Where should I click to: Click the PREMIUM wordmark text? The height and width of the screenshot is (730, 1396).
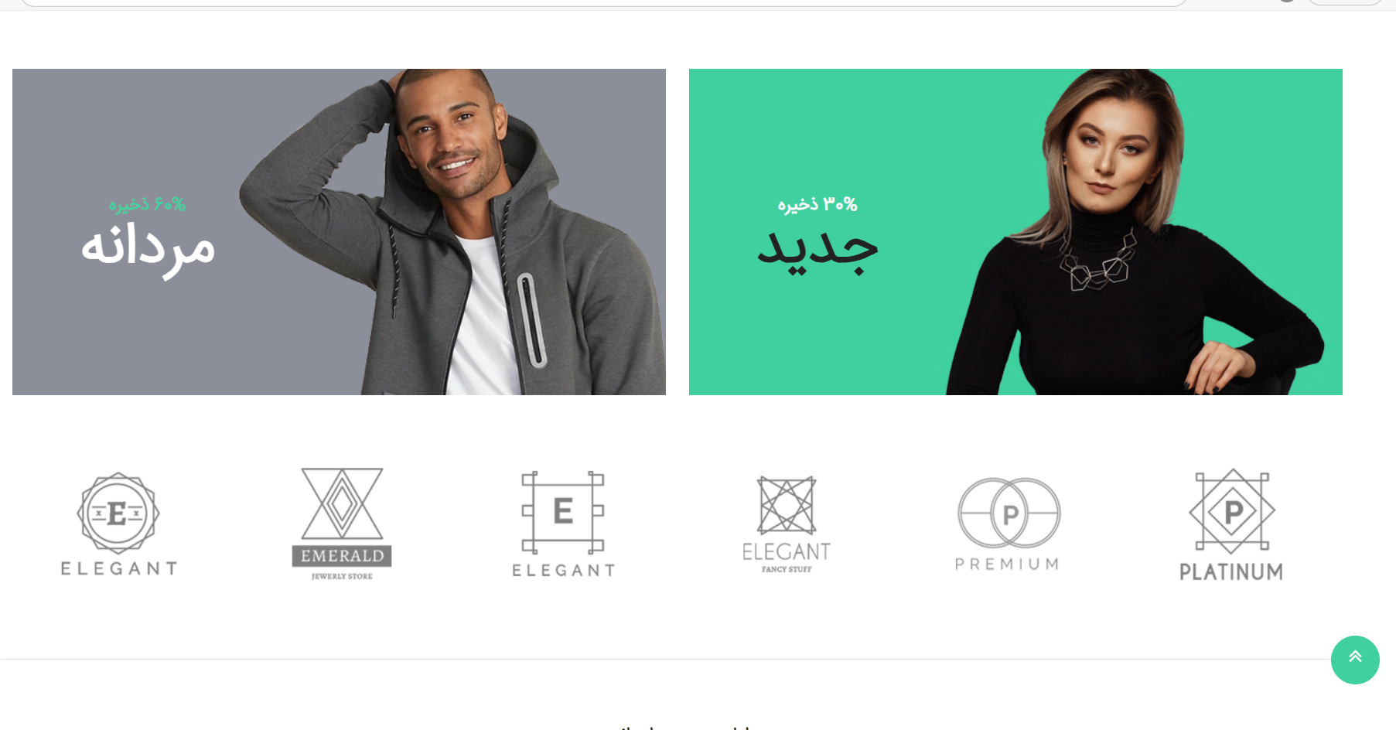coord(1007,564)
